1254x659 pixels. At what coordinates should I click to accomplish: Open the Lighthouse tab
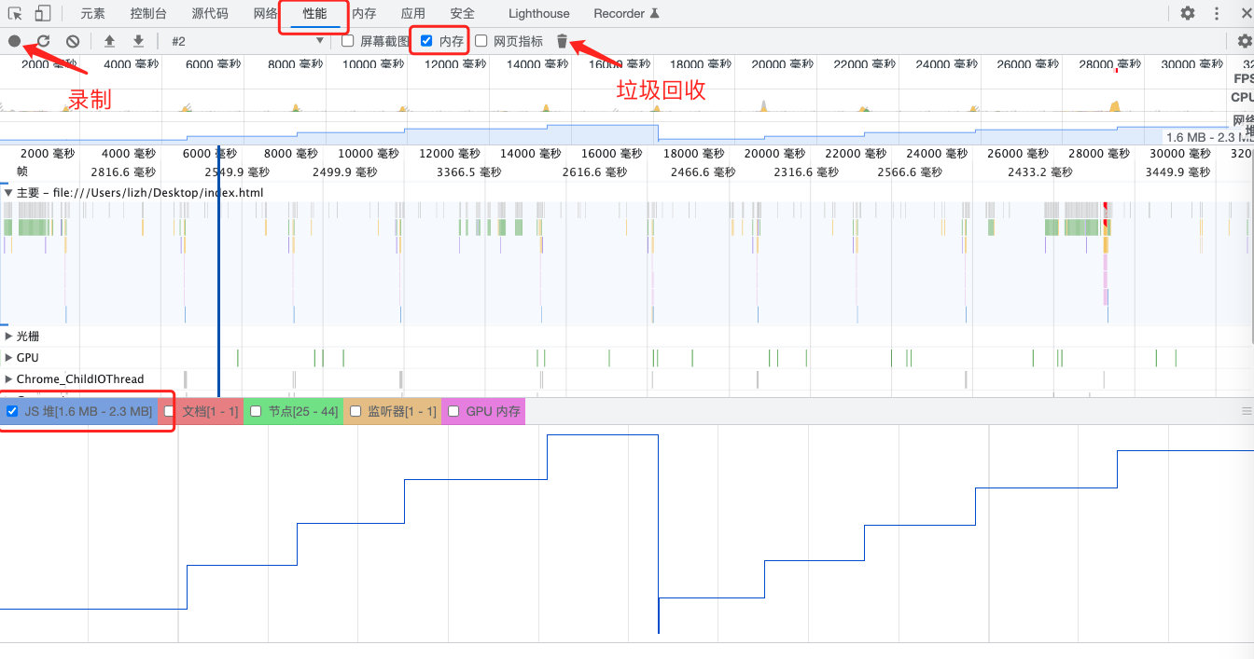(539, 13)
